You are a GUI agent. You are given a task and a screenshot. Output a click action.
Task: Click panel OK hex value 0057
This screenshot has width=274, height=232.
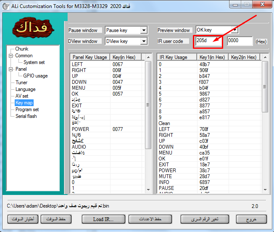click(118, 94)
